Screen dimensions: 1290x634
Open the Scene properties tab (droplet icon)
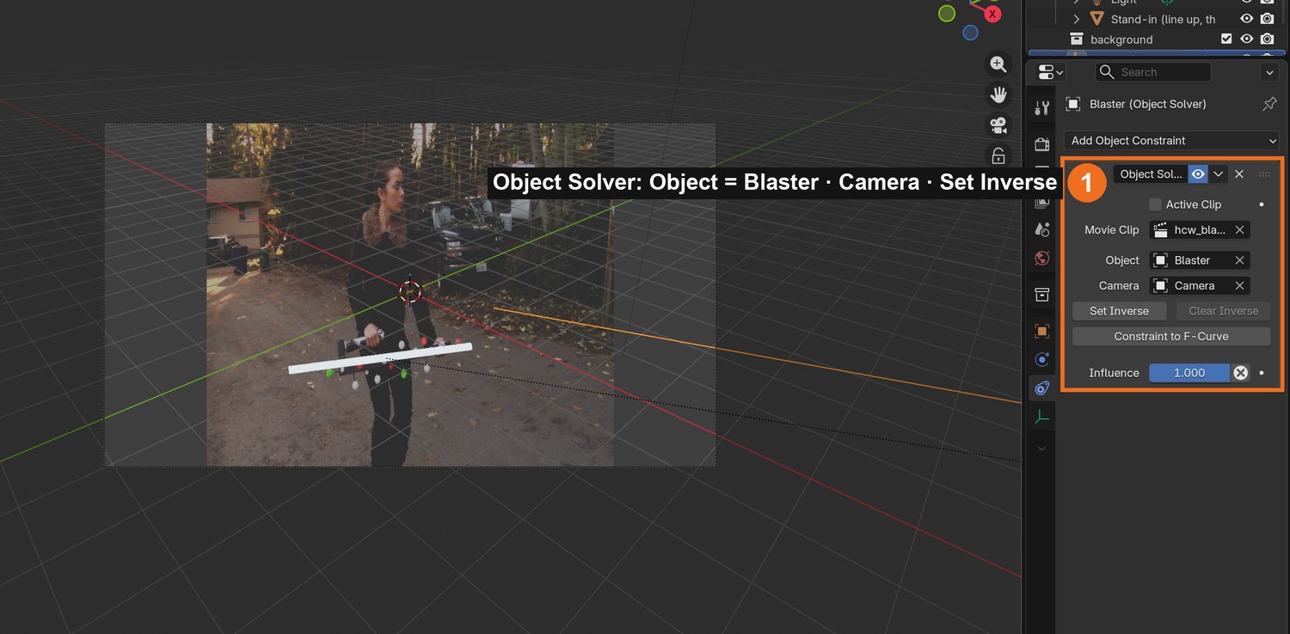(1042, 229)
